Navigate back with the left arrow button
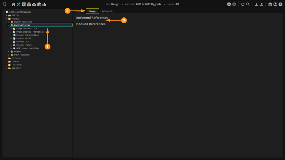The width and height of the screenshot is (285, 160). [x=229, y=4]
